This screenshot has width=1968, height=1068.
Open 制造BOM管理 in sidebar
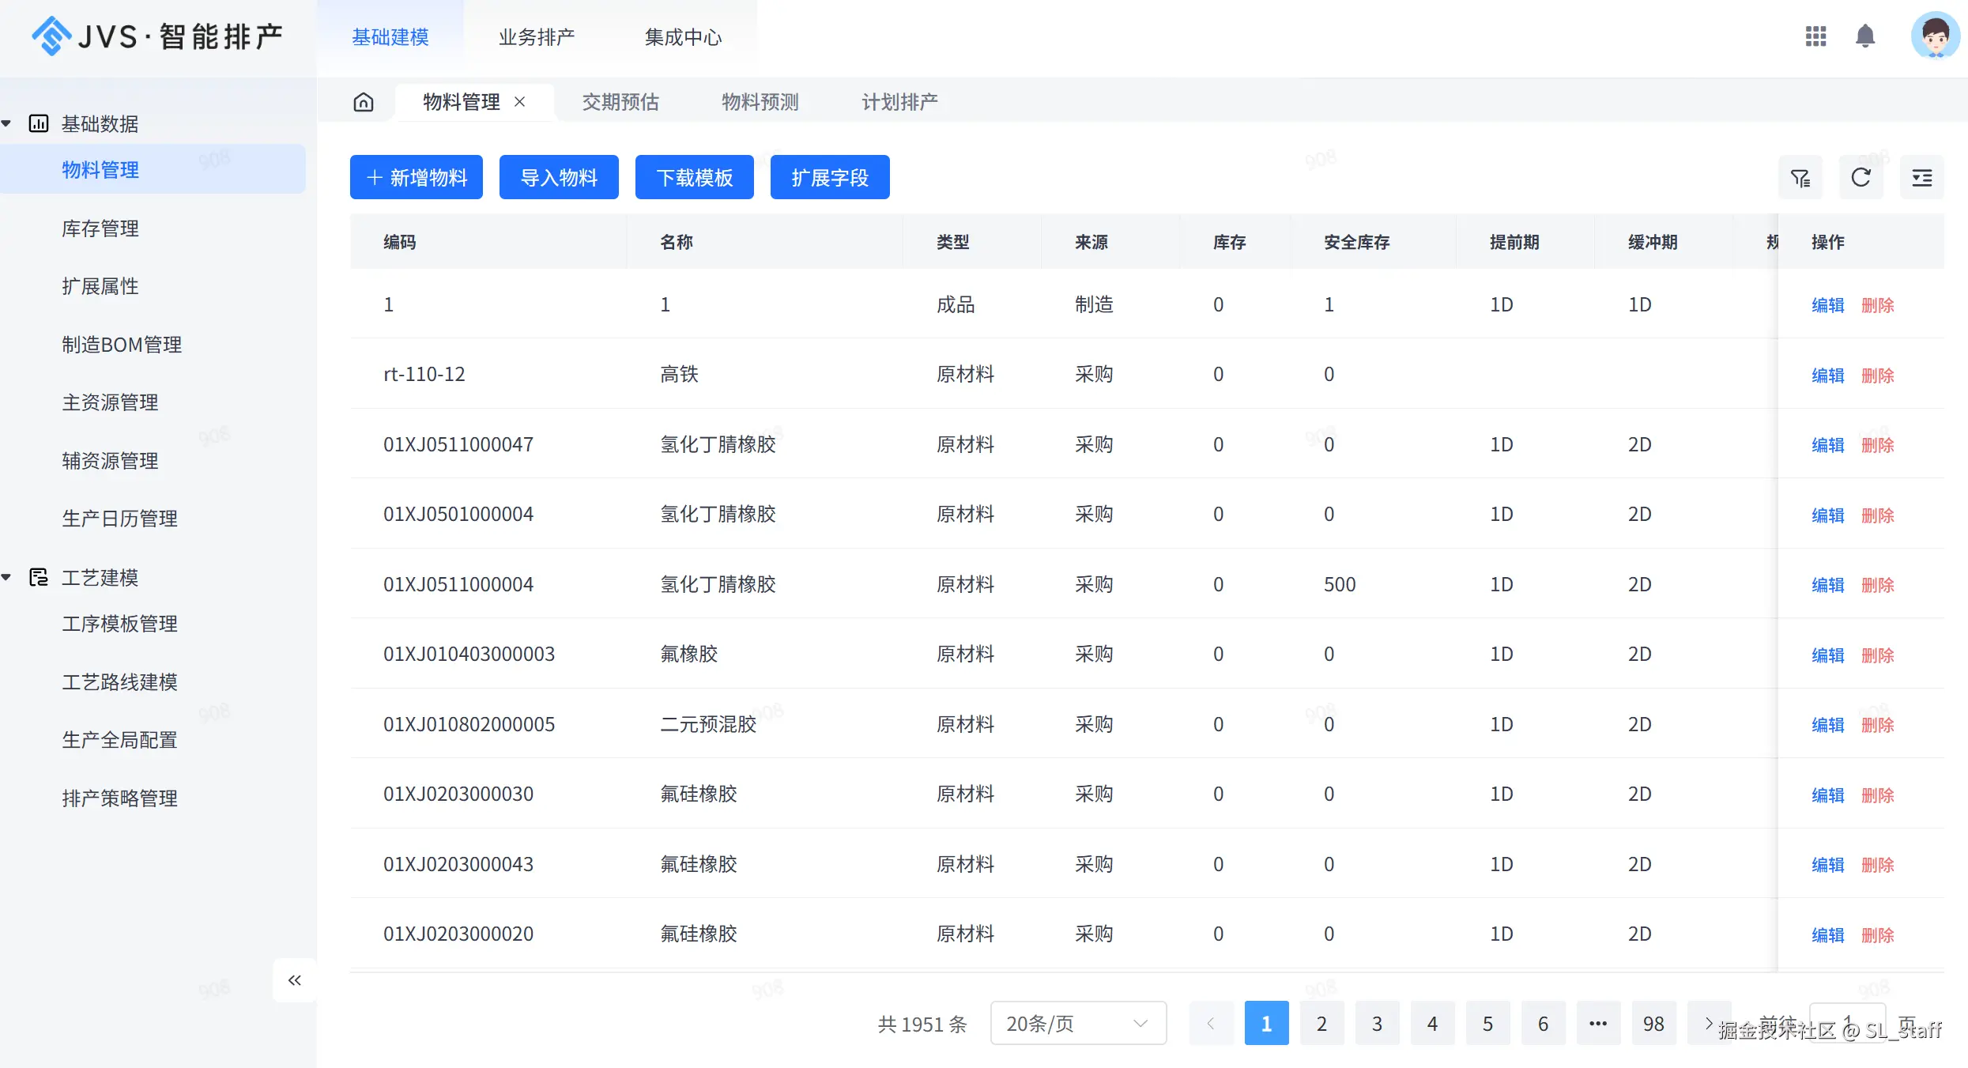[x=122, y=345]
